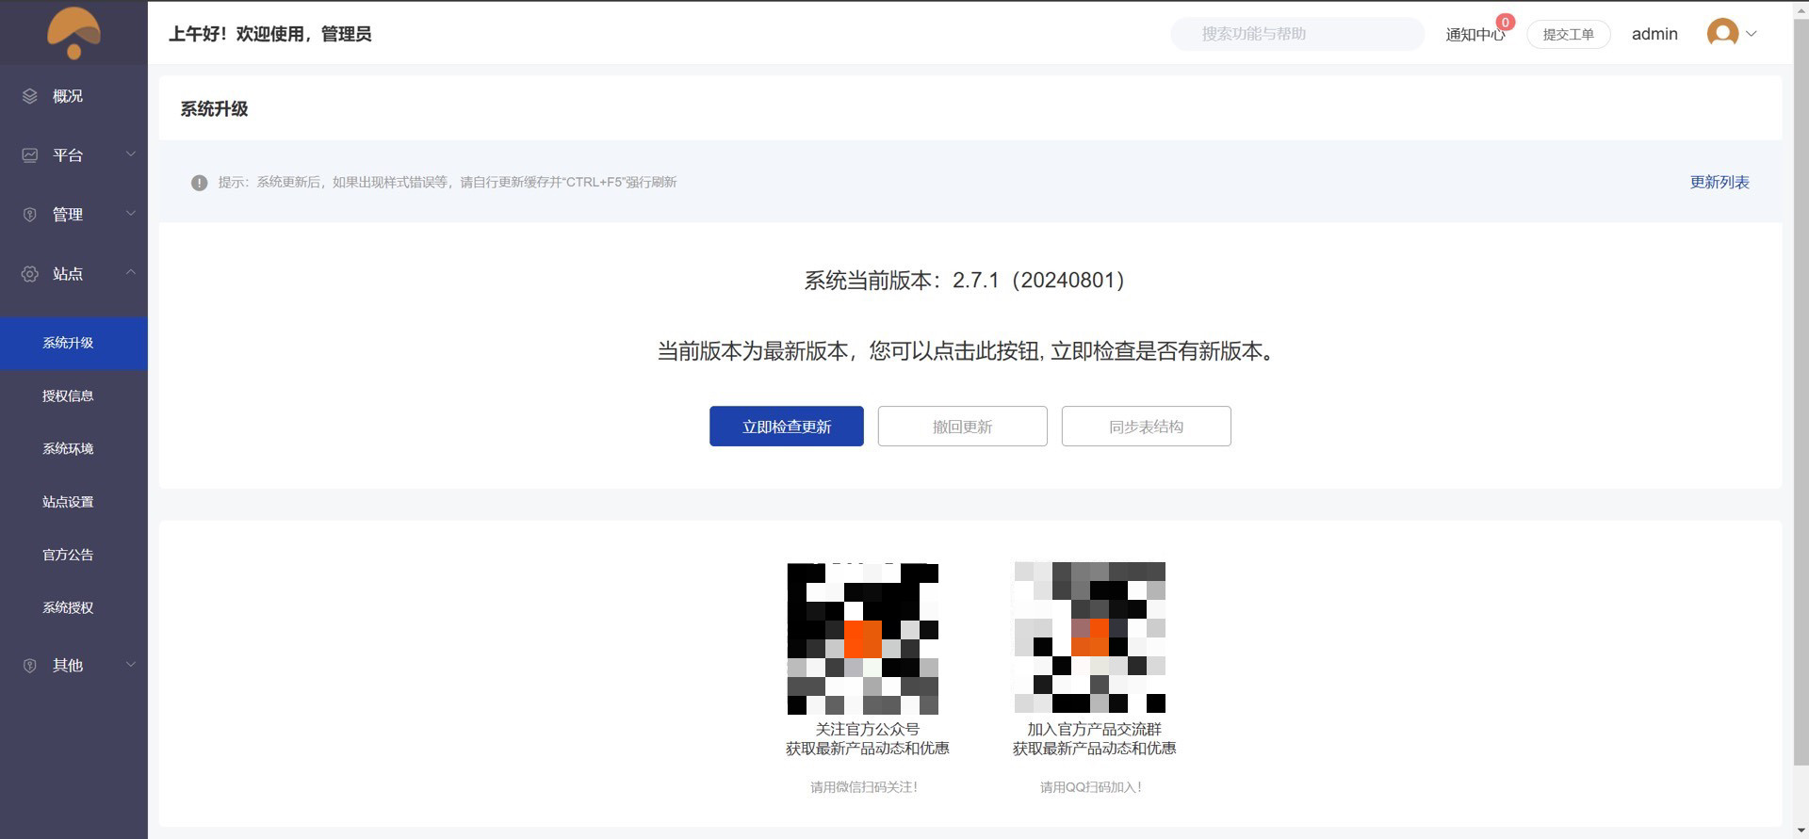The height and width of the screenshot is (839, 1809).
Task: Click the 平台 chart icon
Action: tap(30, 155)
